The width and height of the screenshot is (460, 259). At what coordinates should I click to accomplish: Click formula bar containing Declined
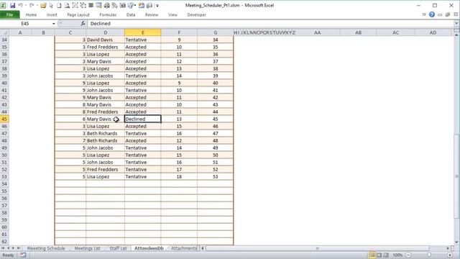click(x=272, y=24)
